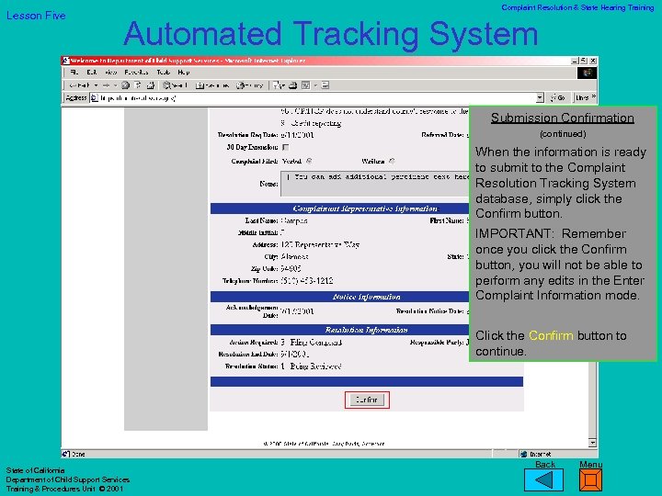Screen dimensions: 662x496
Task: Click the Print toolbar icon
Action: point(292,85)
